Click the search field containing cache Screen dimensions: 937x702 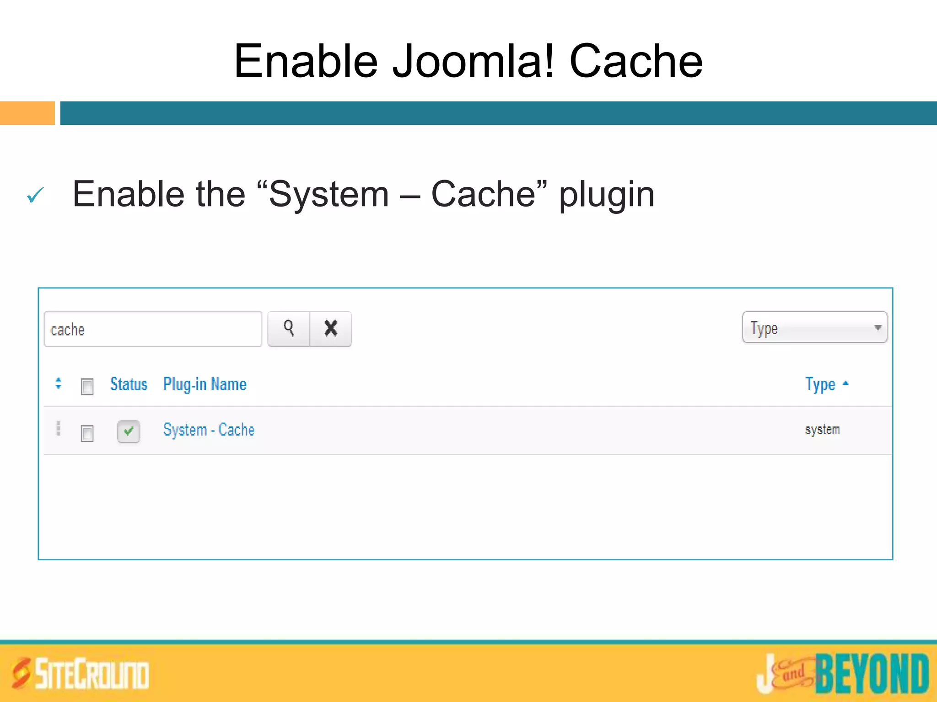point(153,329)
